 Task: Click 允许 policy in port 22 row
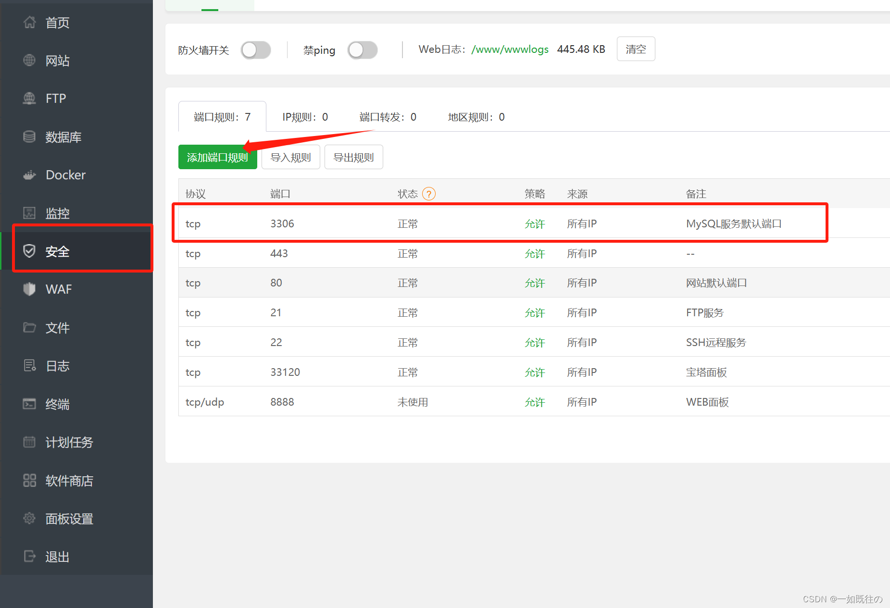tap(535, 342)
